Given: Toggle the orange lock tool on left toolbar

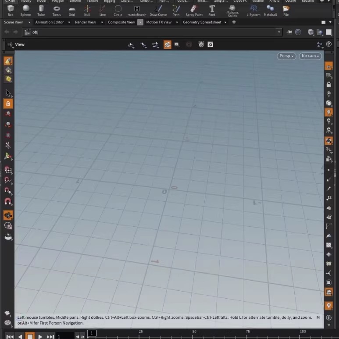Looking at the screenshot, I should [8, 104].
